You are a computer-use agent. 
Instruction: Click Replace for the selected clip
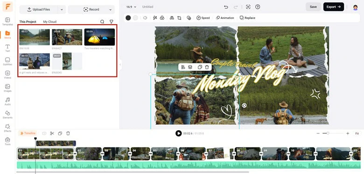247,18
